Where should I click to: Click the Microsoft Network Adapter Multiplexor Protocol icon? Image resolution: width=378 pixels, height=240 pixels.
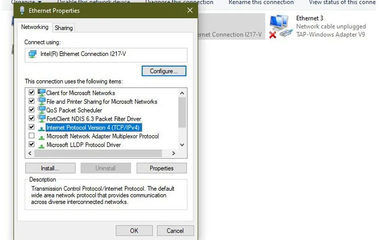[41, 137]
